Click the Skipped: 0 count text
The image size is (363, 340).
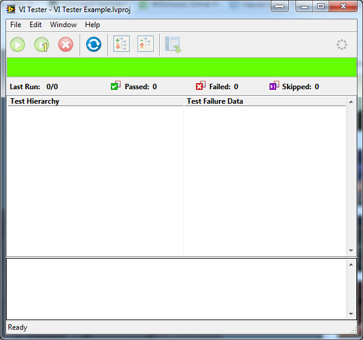(x=300, y=87)
